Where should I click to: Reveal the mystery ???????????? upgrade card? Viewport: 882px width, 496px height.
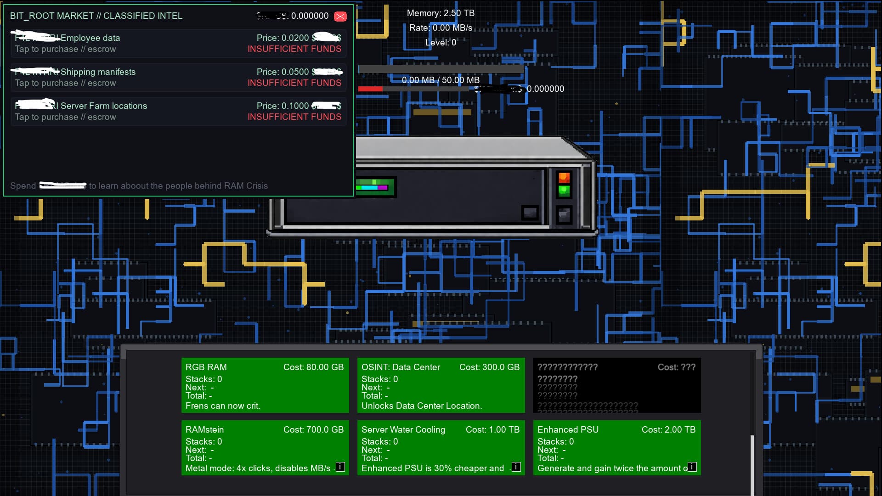tap(616, 385)
